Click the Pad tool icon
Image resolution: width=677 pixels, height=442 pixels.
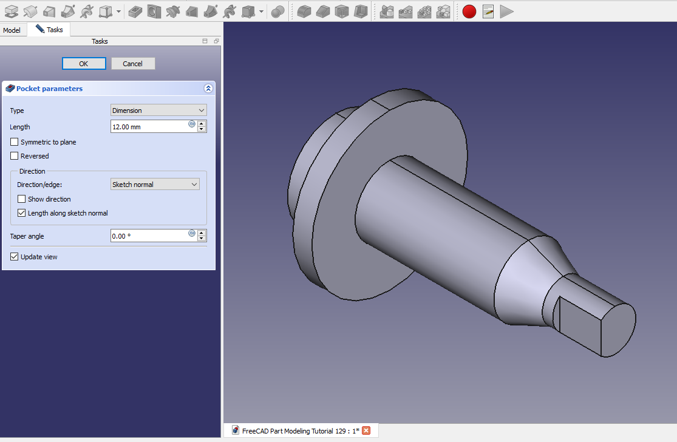pyautogui.click(x=12, y=11)
